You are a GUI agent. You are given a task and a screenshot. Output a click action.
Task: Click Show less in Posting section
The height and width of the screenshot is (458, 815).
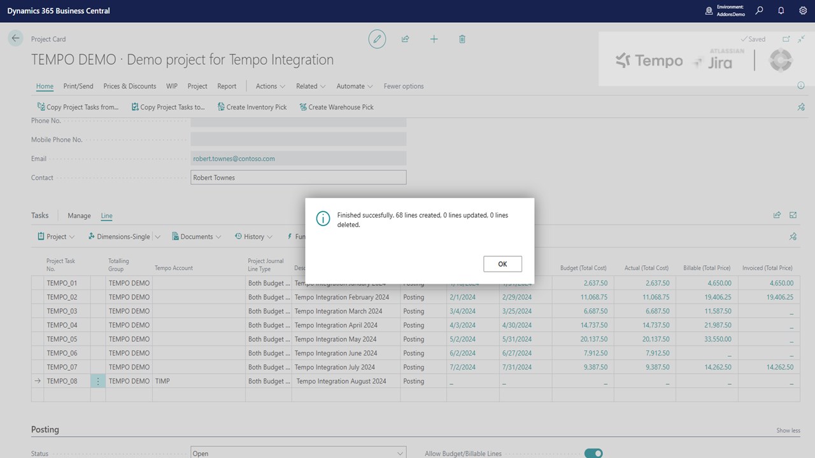click(x=788, y=431)
